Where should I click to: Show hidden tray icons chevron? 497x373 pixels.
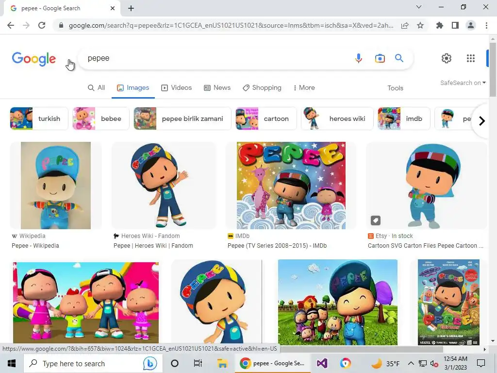coord(411,363)
